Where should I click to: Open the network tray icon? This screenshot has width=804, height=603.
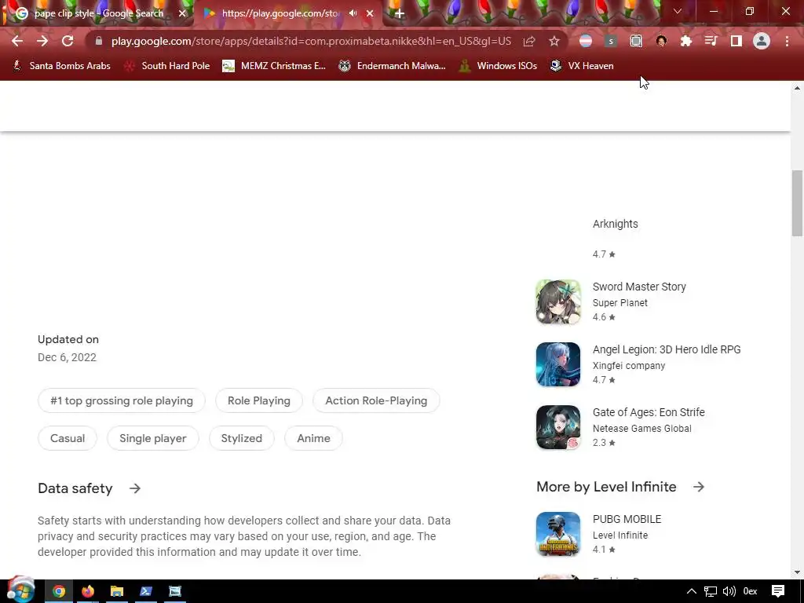pyautogui.click(x=710, y=591)
